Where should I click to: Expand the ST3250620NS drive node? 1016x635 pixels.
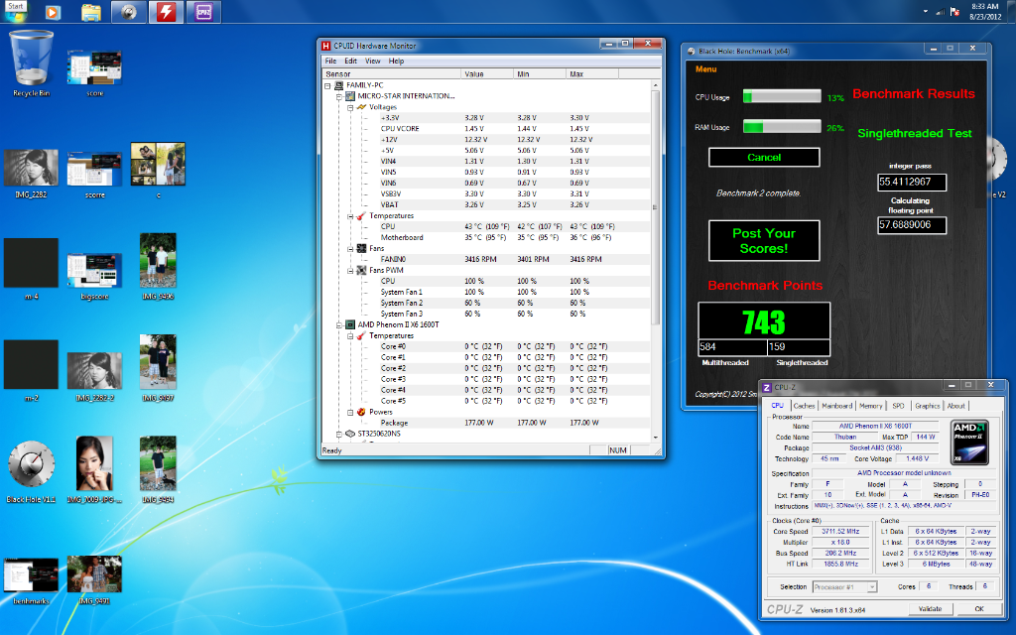339,435
